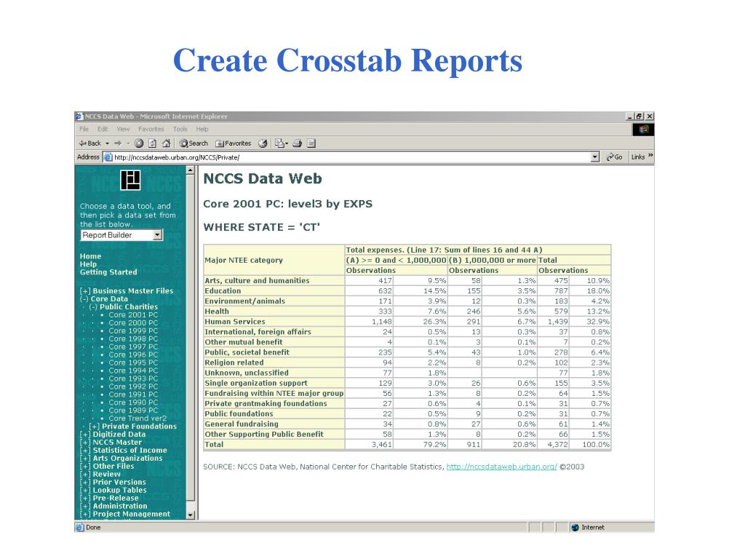Screen dimensions: 745x559
Task: Click the Links toolbar label
Action: click(x=638, y=157)
